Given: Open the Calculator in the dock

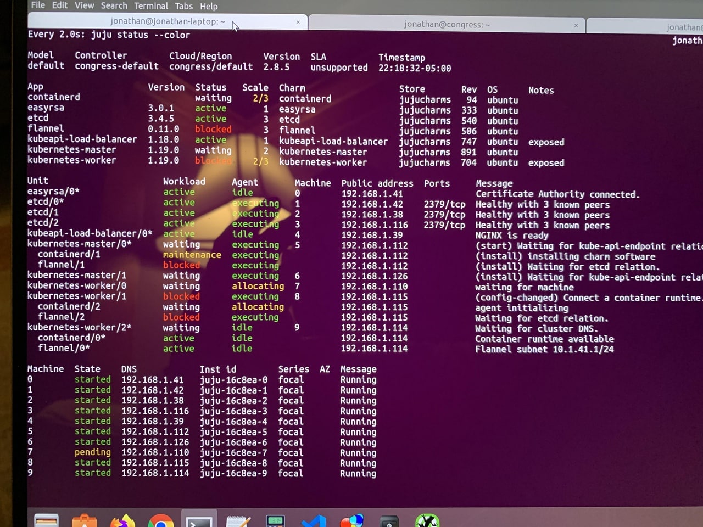Looking at the screenshot, I should pos(275,520).
